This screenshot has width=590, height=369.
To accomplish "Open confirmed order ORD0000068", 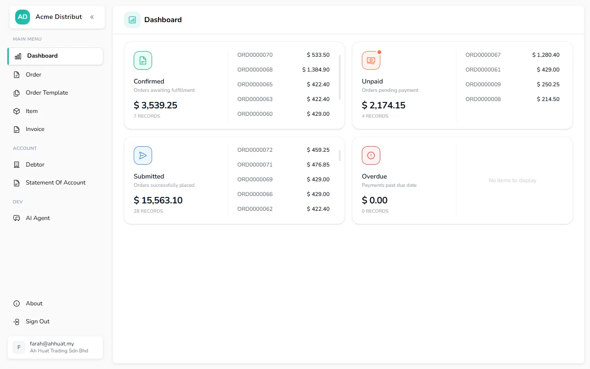I will point(283,70).
